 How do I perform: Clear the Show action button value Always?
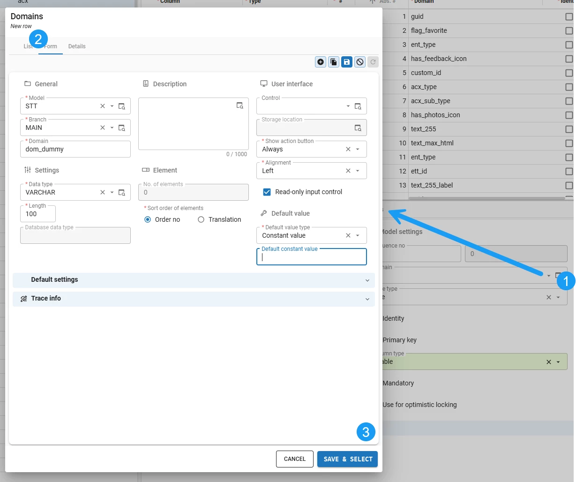(x=348, y=150)
